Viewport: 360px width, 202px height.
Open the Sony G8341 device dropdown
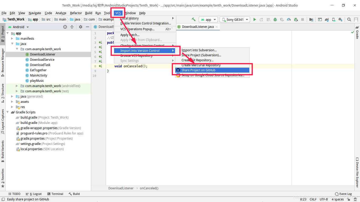(235, 19)
